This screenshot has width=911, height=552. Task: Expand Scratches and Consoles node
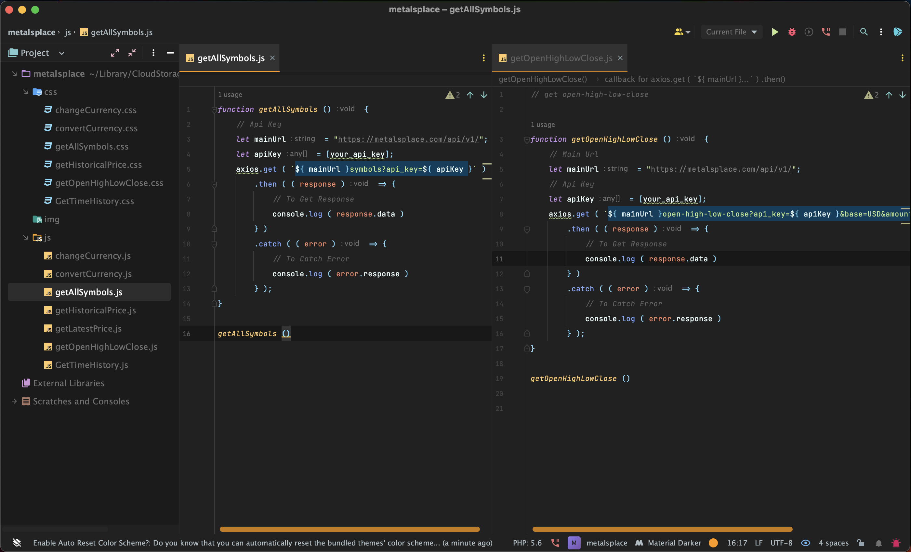point(14,401)
